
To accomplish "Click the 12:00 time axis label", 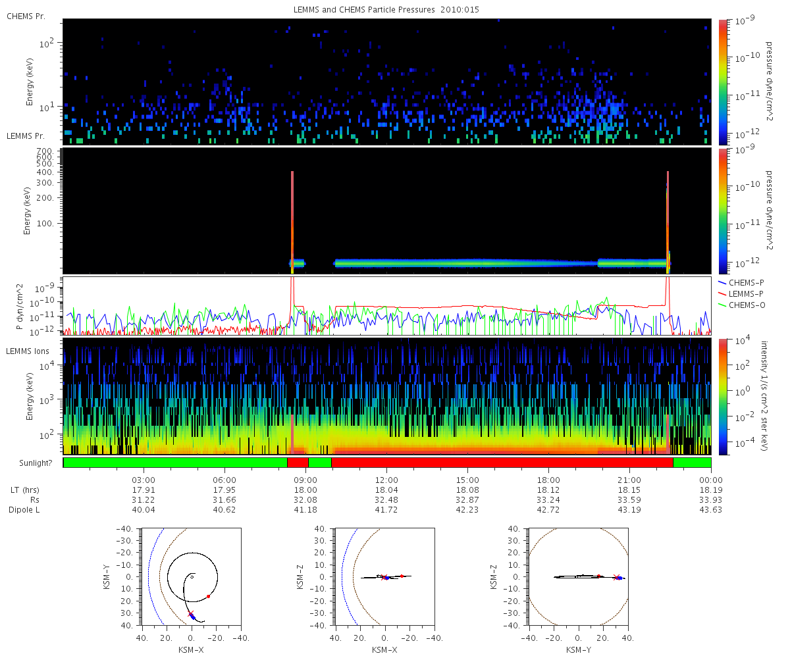I will [386, 480].
